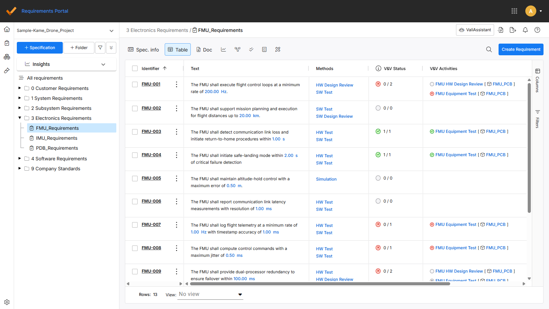Open the V&V checkmark view

(251, 49)
